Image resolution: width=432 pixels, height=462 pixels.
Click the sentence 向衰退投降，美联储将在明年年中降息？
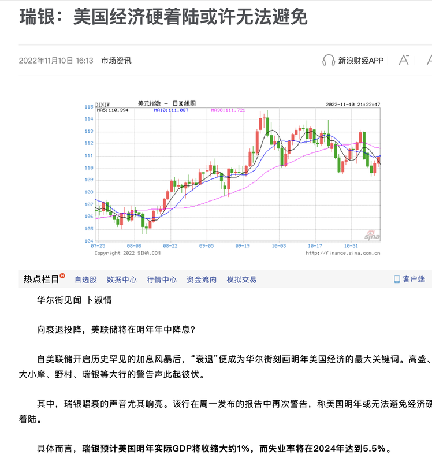pos(116,329)
